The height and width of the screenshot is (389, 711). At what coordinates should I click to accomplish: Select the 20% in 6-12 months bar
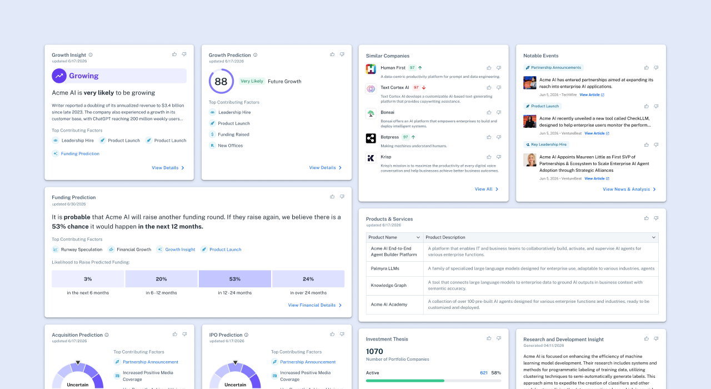pos(162,279)
